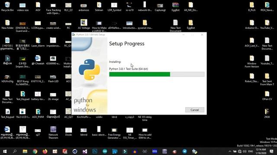277x155 pixels.
Task: Open the Action Center notifications
Action: pos(271,151)
